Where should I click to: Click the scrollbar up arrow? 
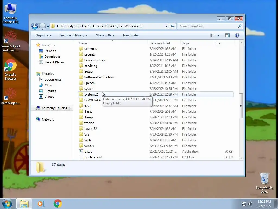tap(241, 42)
